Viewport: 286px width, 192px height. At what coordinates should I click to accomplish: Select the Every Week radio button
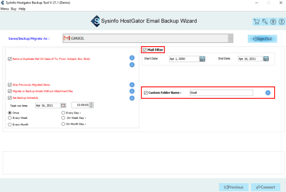pos(10,118)
